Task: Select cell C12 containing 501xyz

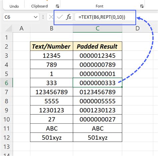Action: (x=97, y=137)
